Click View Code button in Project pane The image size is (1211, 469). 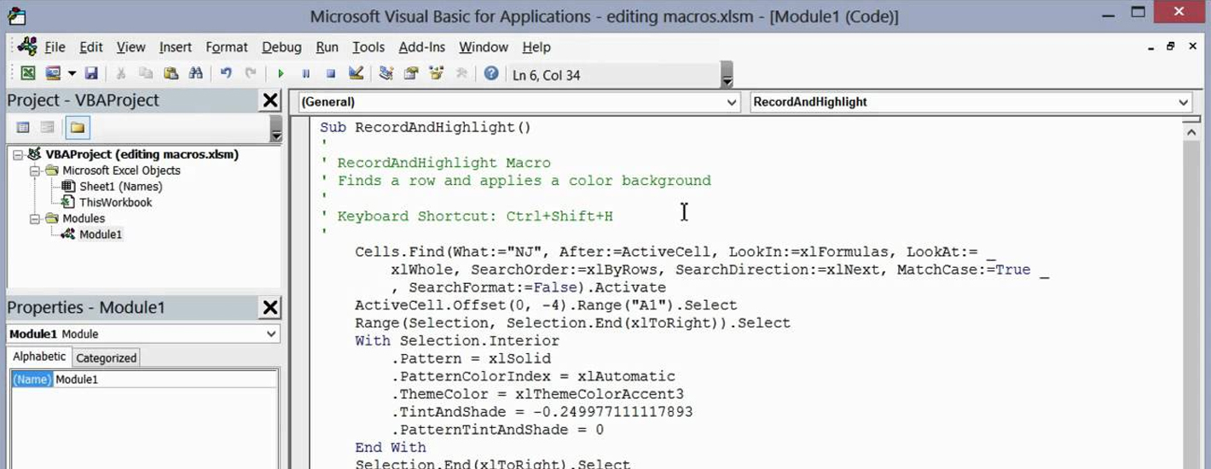tap(23, 128)
